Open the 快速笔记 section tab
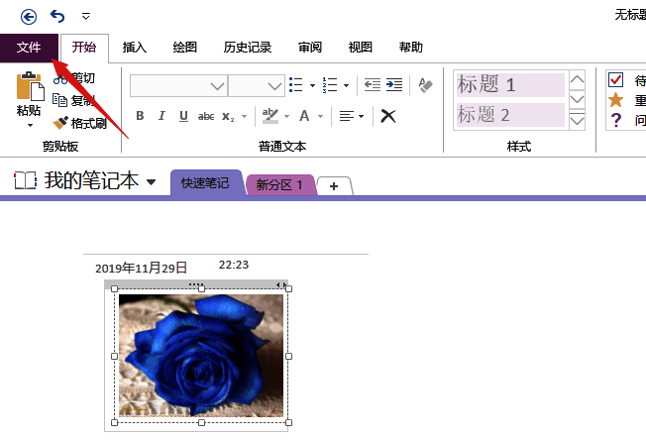The height and width of the screenshot is (441, 646). click(x=205, y=183)
